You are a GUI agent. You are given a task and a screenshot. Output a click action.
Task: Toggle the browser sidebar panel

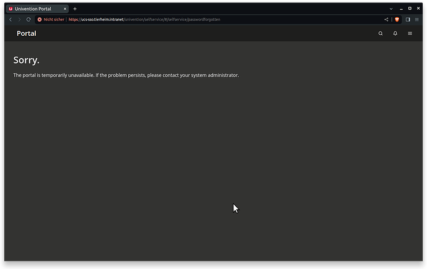pyautogui.click(x=408, y=20)
